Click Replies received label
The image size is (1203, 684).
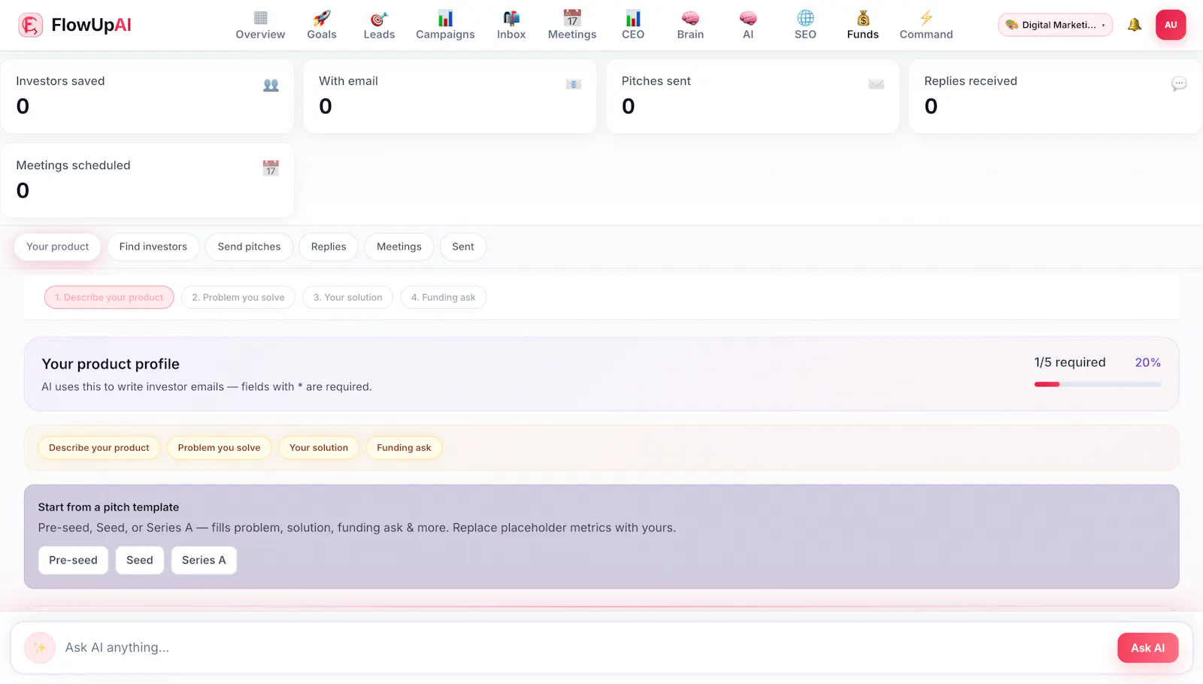tap(971, 81)
